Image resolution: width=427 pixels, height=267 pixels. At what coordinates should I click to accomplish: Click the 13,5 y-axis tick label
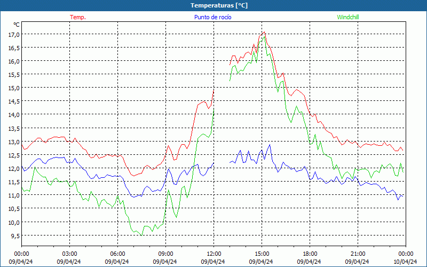13,128
